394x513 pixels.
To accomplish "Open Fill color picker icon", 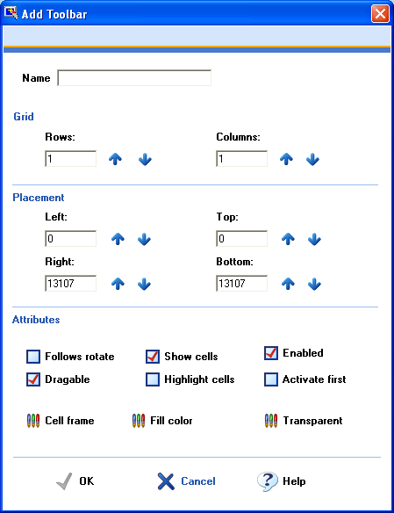I will 139,421.
